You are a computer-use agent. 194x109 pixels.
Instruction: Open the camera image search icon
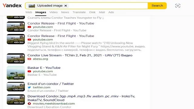pyautogui.click(x=178, y=6)
